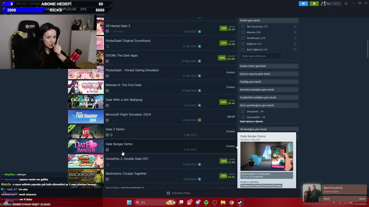Viewport: 369px width, 207px height.
Task: Click the Date Banger popup screenshot
Action: tap(267, 156)
